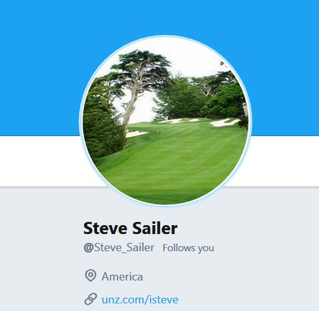Click the Follows you badge
The width and height of the screenshot is (319, 311).
[x=188, y=248]
